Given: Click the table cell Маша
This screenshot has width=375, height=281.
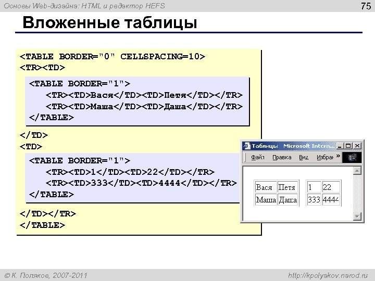Looking at the screenshot, I should (266, 199).
